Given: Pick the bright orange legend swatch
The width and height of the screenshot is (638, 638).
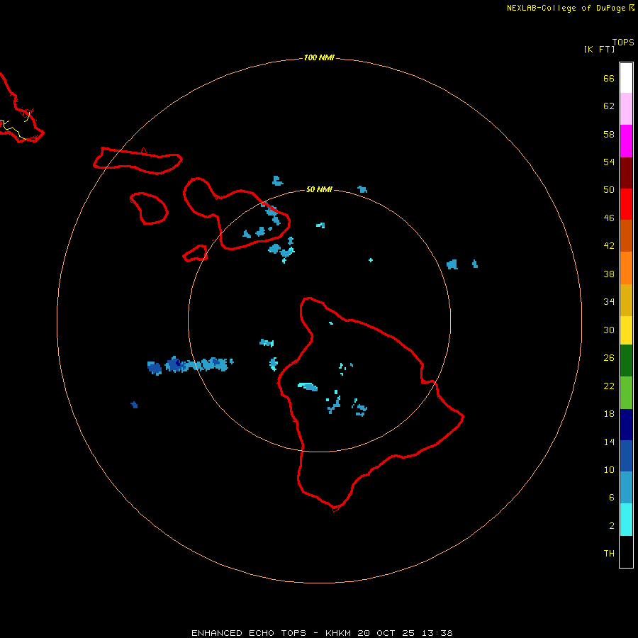Looking at the screenshot, I should (x=626, y=268).
